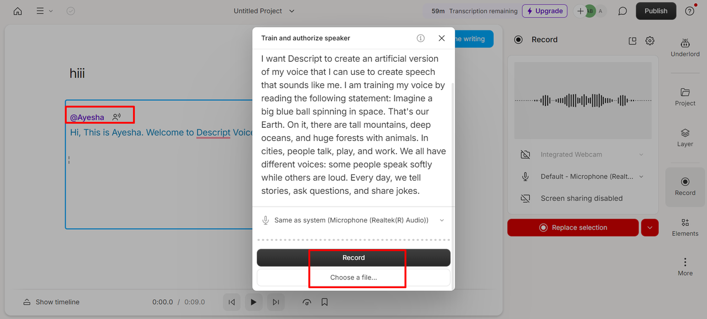Click the user avatar A
The height and width of the screenshot is (319, 707).
[x=600, y=11]
